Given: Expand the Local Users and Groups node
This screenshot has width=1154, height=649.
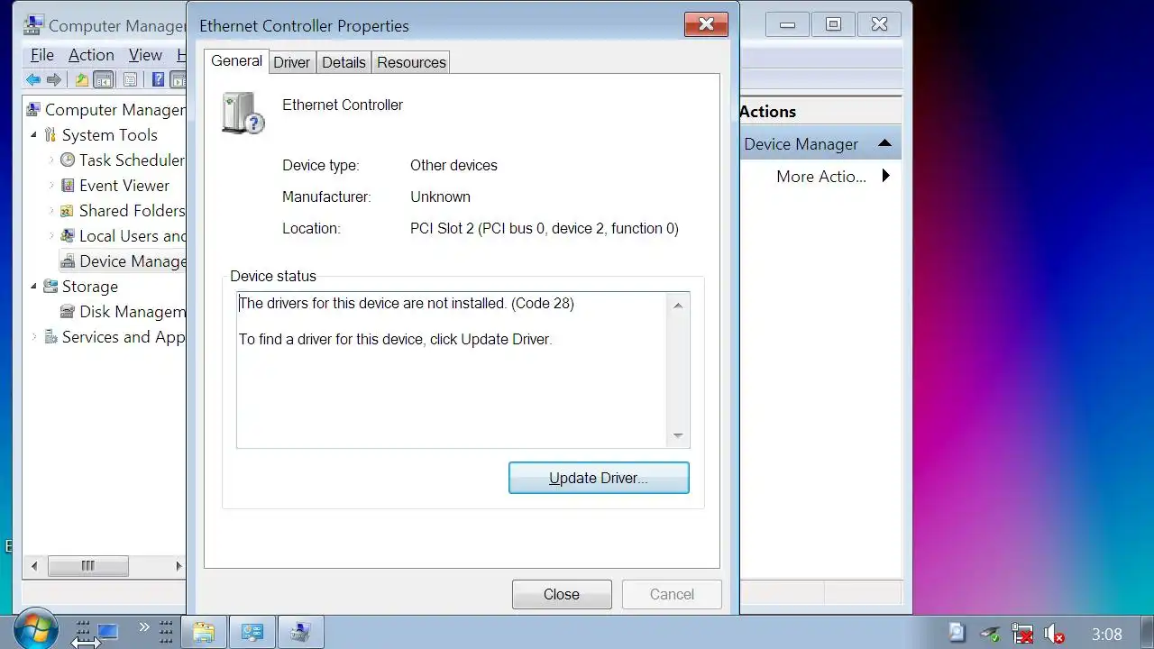Looking at the screenshot, I should 51,236.
